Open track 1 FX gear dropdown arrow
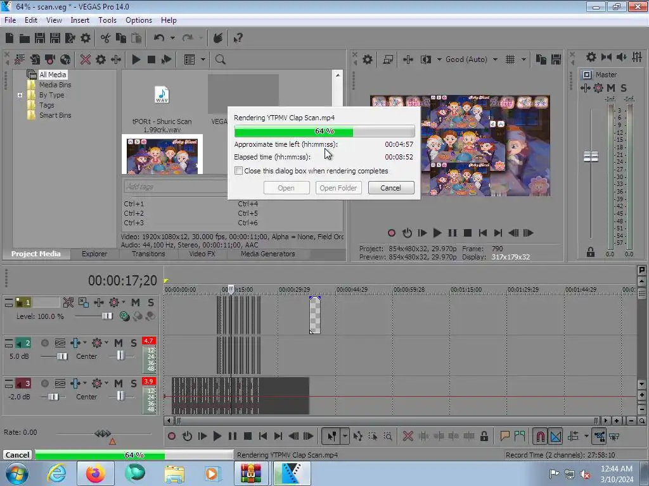The height and width of the screenshot is (486, 649). tap(123, 302)
